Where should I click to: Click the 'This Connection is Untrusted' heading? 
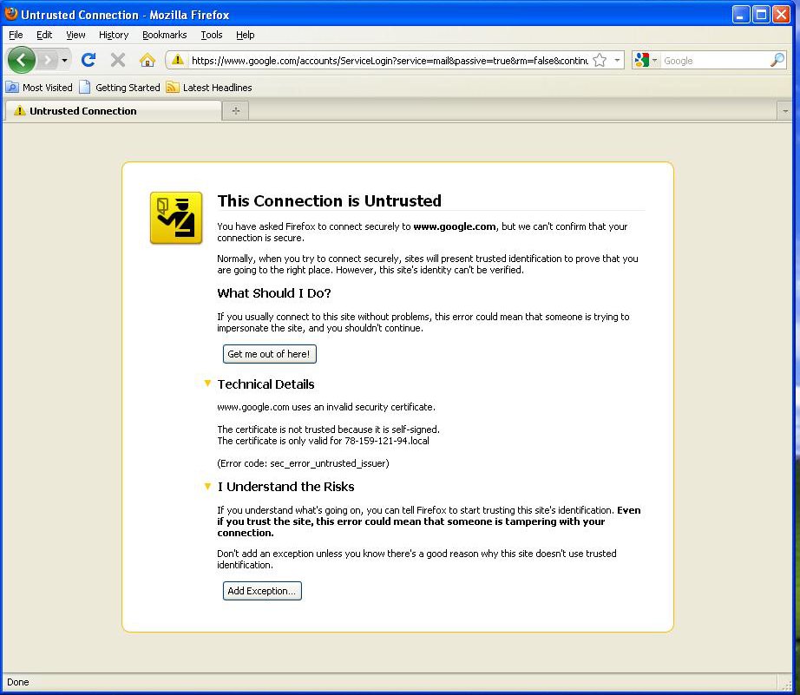[x=329, y=200]
